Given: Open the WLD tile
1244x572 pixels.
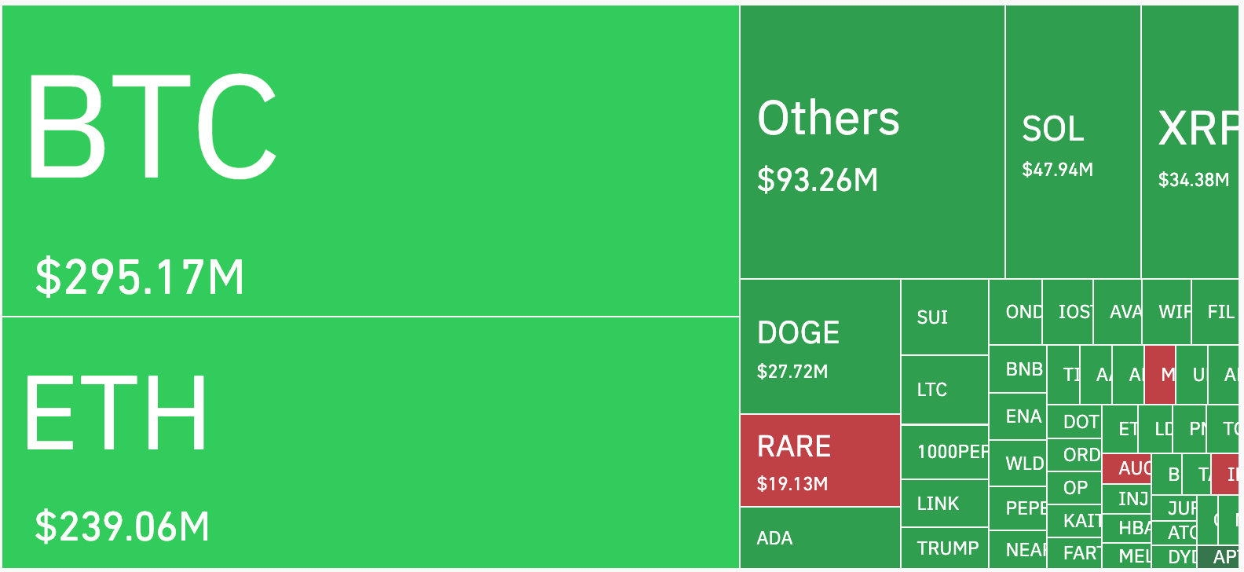Looking at the screenshot, I should [1018, 464].
